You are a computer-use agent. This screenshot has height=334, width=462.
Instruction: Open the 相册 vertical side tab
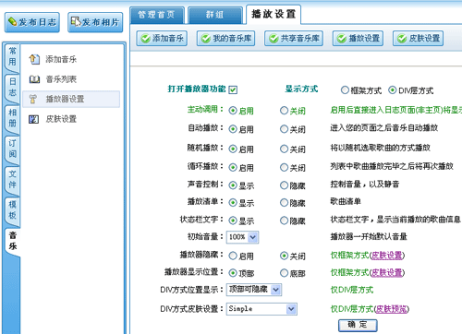click(x=12, y=118)
